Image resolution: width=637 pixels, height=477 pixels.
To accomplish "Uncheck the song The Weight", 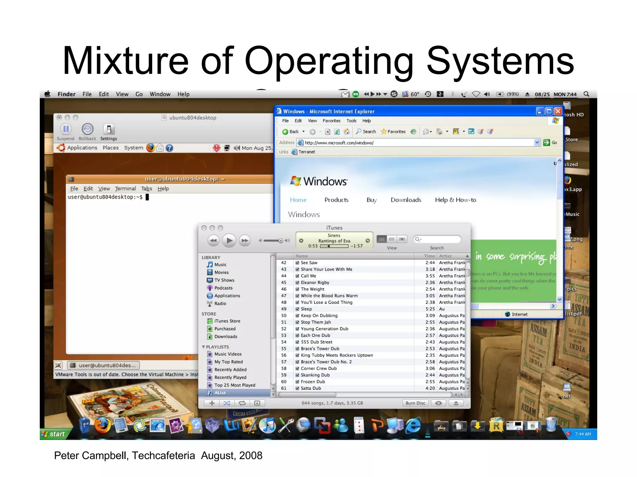I will (x=297, y=289).
